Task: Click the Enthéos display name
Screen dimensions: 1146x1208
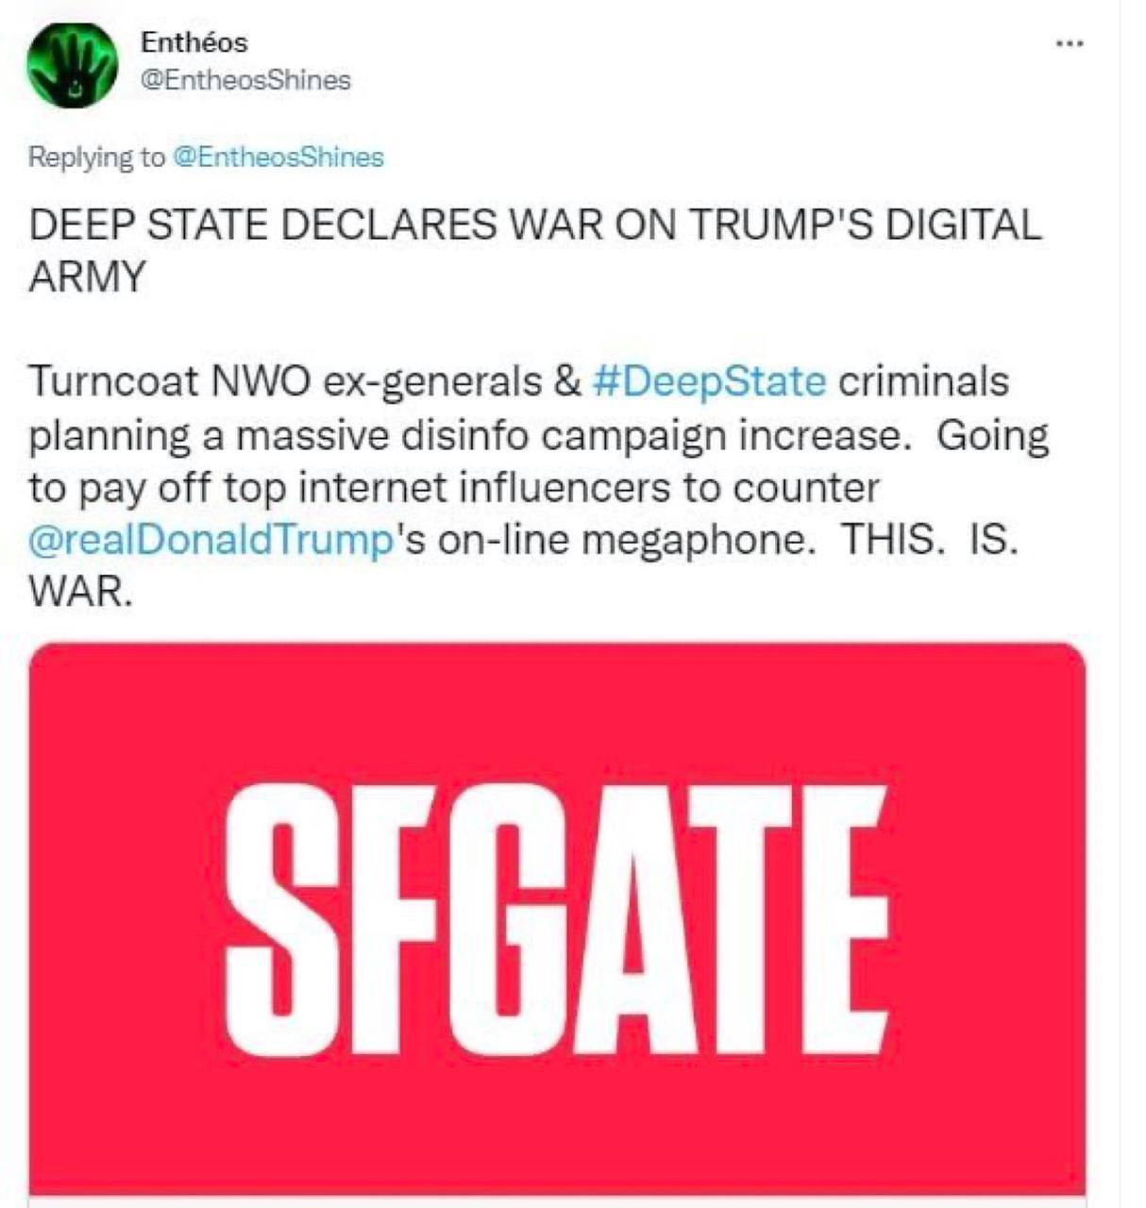Action: click(x=194, y=42)
